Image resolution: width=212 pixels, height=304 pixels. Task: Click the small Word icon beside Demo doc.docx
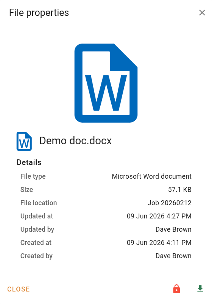[24, 141]
